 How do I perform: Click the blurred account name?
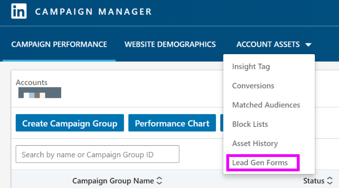(x=39, y=93)
